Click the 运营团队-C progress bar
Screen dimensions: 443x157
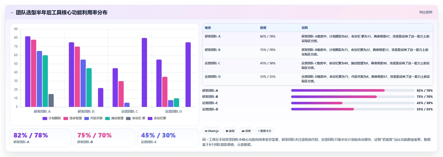click(353, 103)
